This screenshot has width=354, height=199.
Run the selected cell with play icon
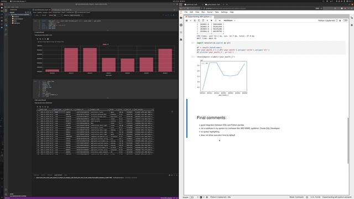pyautogui.click(x=207, y=20)
